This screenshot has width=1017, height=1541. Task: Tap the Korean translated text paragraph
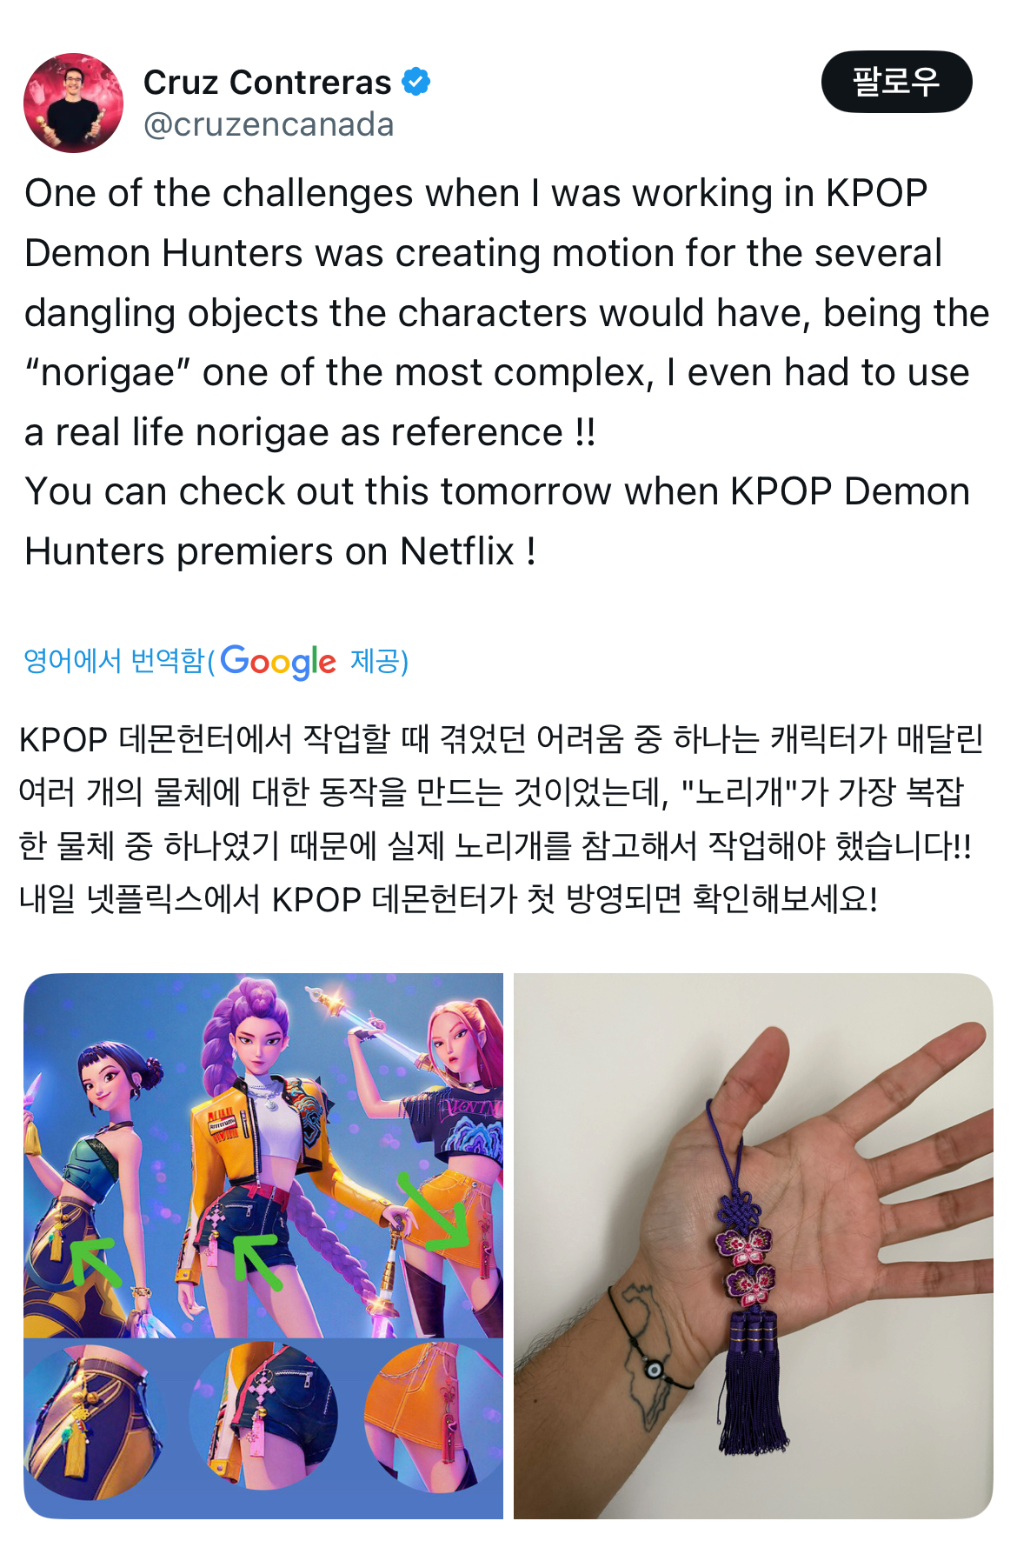[501, 818]
